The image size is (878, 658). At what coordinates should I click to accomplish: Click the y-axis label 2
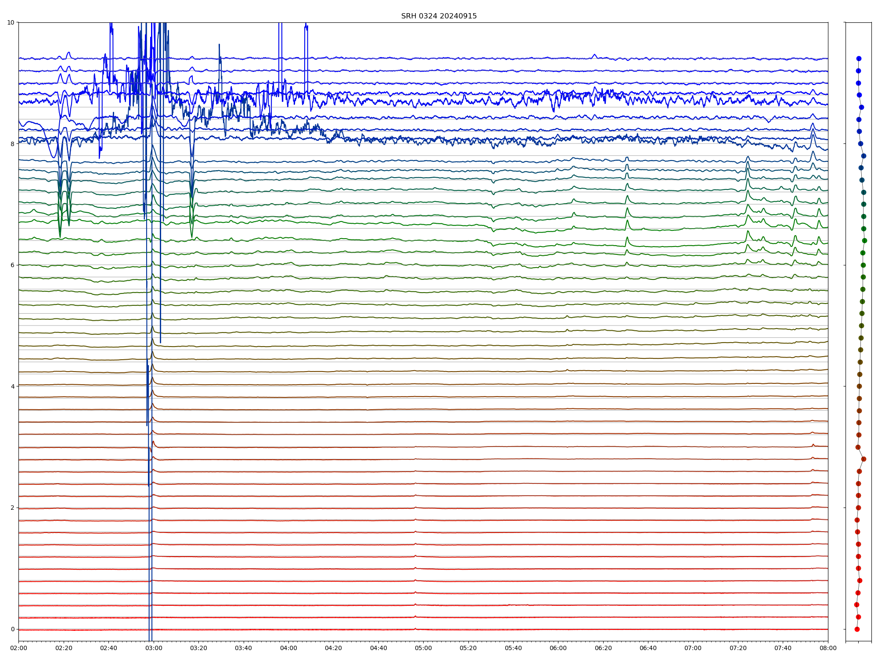pos(13,508)
